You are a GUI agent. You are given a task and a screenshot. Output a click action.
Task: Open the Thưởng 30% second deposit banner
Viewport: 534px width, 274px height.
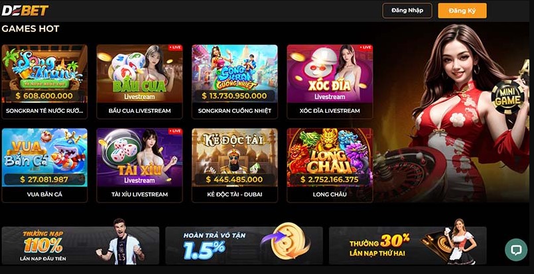pos(408,245)
